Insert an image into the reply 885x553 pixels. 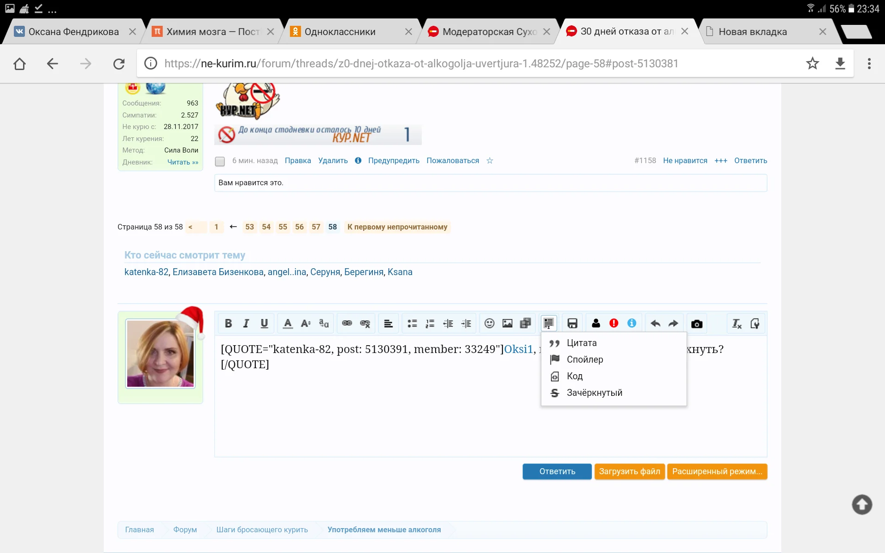pyautogui.click(x=507, y=323)
